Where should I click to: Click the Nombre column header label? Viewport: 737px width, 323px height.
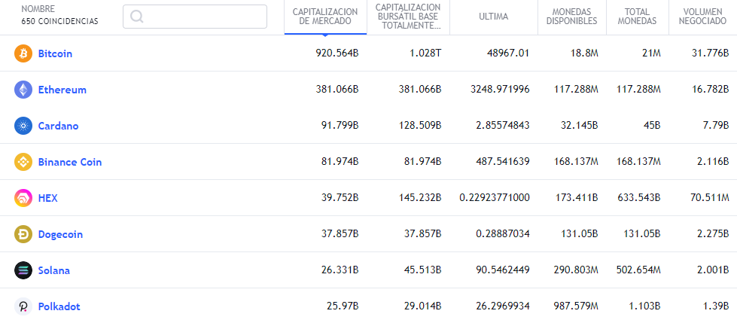click(38, 9)
